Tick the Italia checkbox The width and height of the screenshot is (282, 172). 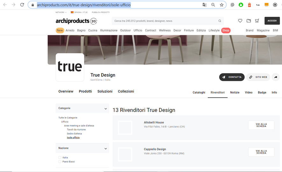60,157
